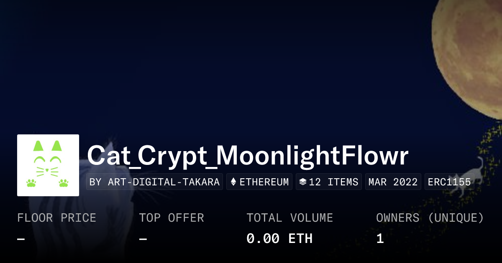The width and height of the screenshot is (502, 263).
Task: Click the stacked layers items icon
Action: pos(303,182)
